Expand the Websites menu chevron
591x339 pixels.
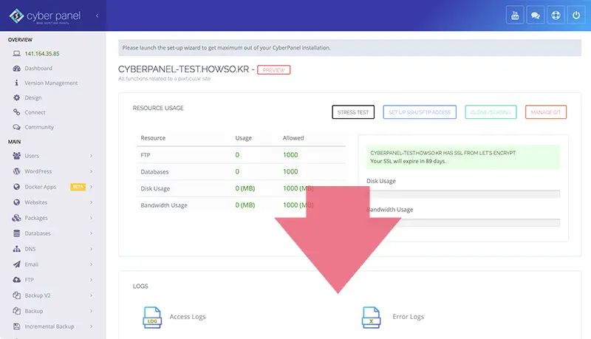tap(91, 202)
